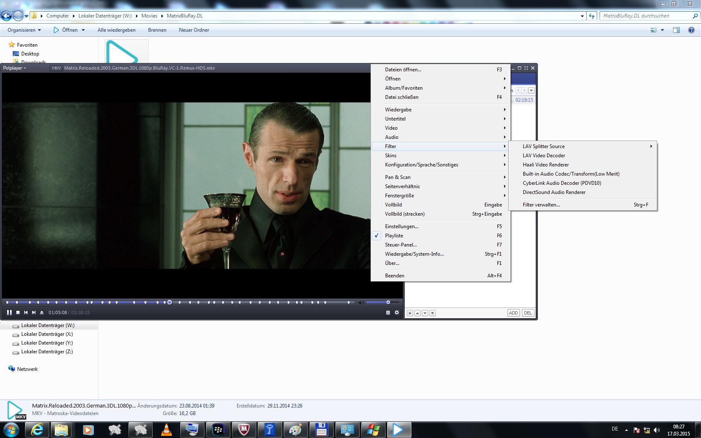
Task: Move playlist item down one
Action: [x=425, y=313]
